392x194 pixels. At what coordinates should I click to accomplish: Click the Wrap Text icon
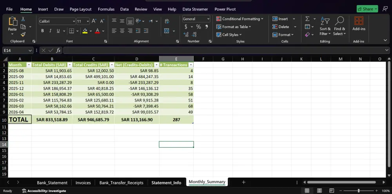[167, 21]
